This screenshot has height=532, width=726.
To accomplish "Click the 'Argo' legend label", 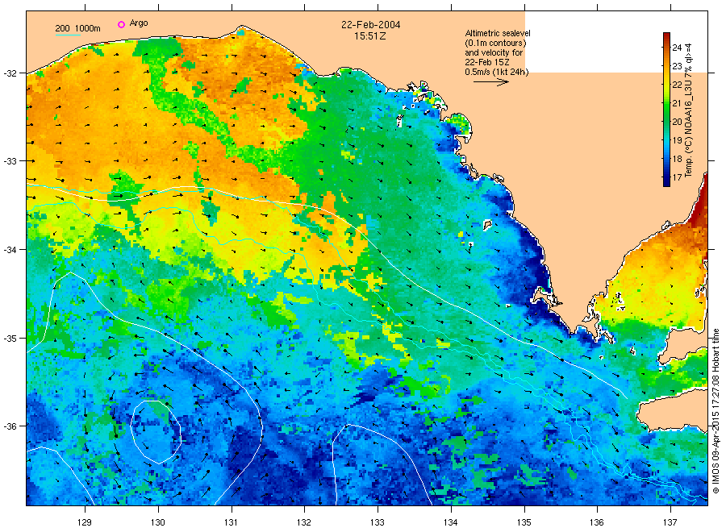I will click(x=139, y=23).
